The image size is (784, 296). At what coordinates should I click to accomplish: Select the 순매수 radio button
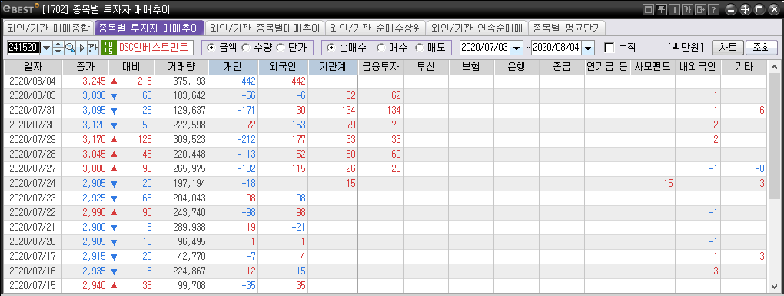tap(331, 48)
